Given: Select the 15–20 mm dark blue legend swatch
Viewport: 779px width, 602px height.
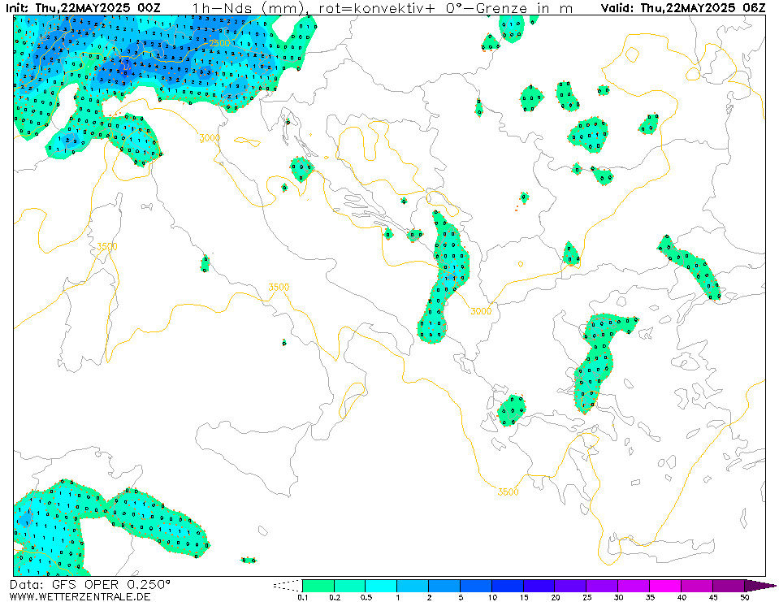Looking at the screenshot, I should (x=539, y=586).
